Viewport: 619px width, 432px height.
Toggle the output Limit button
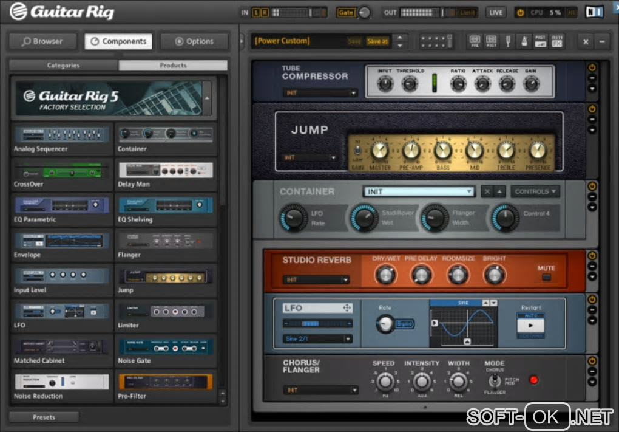467,13
